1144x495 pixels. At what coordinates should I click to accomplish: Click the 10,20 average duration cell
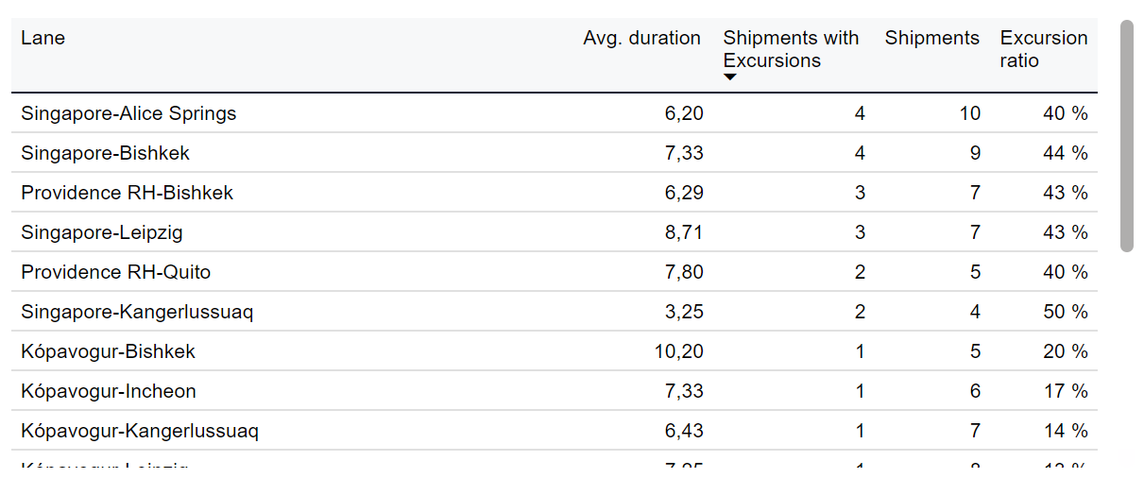(678, 351)
